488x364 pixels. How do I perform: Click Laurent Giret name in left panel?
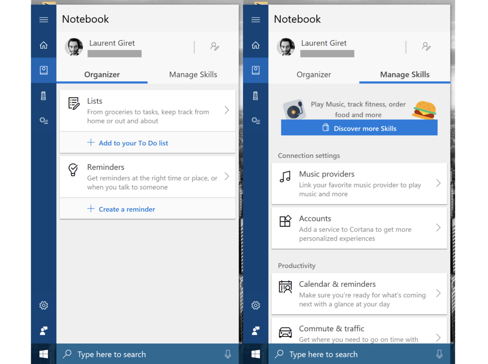pos(112,43)
